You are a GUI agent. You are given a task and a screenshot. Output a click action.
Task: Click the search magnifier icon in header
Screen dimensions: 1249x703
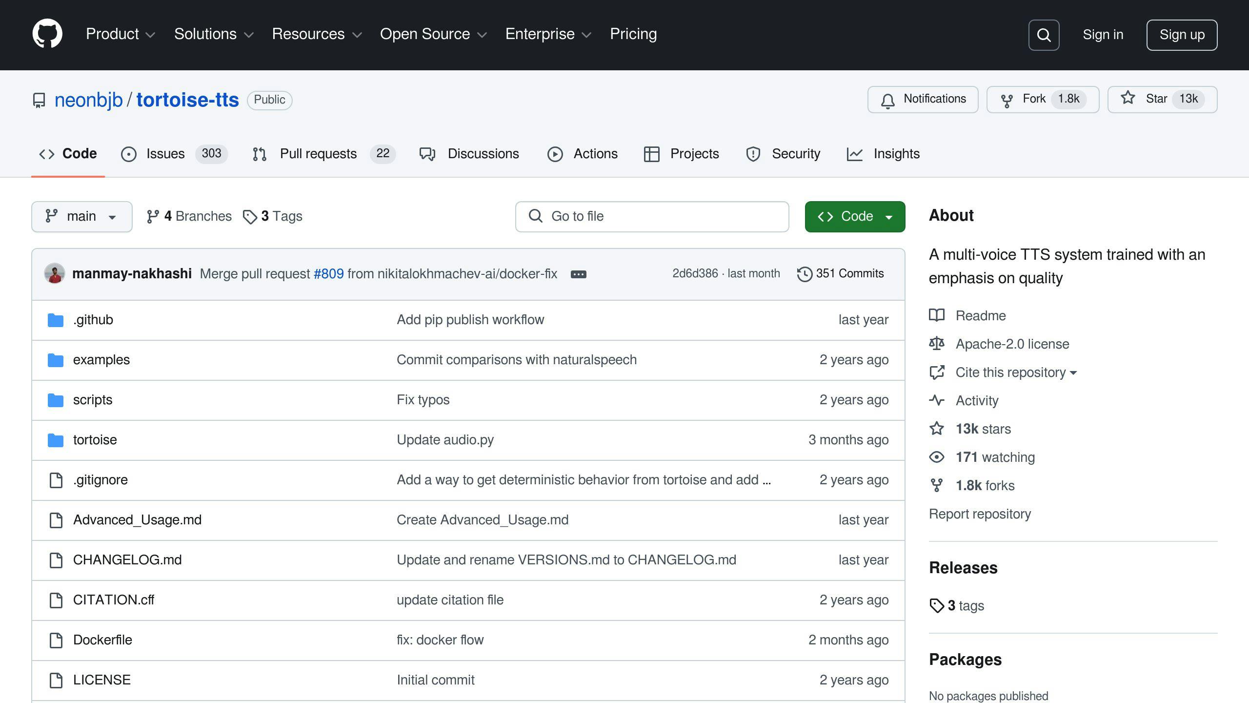point(1044,35)
